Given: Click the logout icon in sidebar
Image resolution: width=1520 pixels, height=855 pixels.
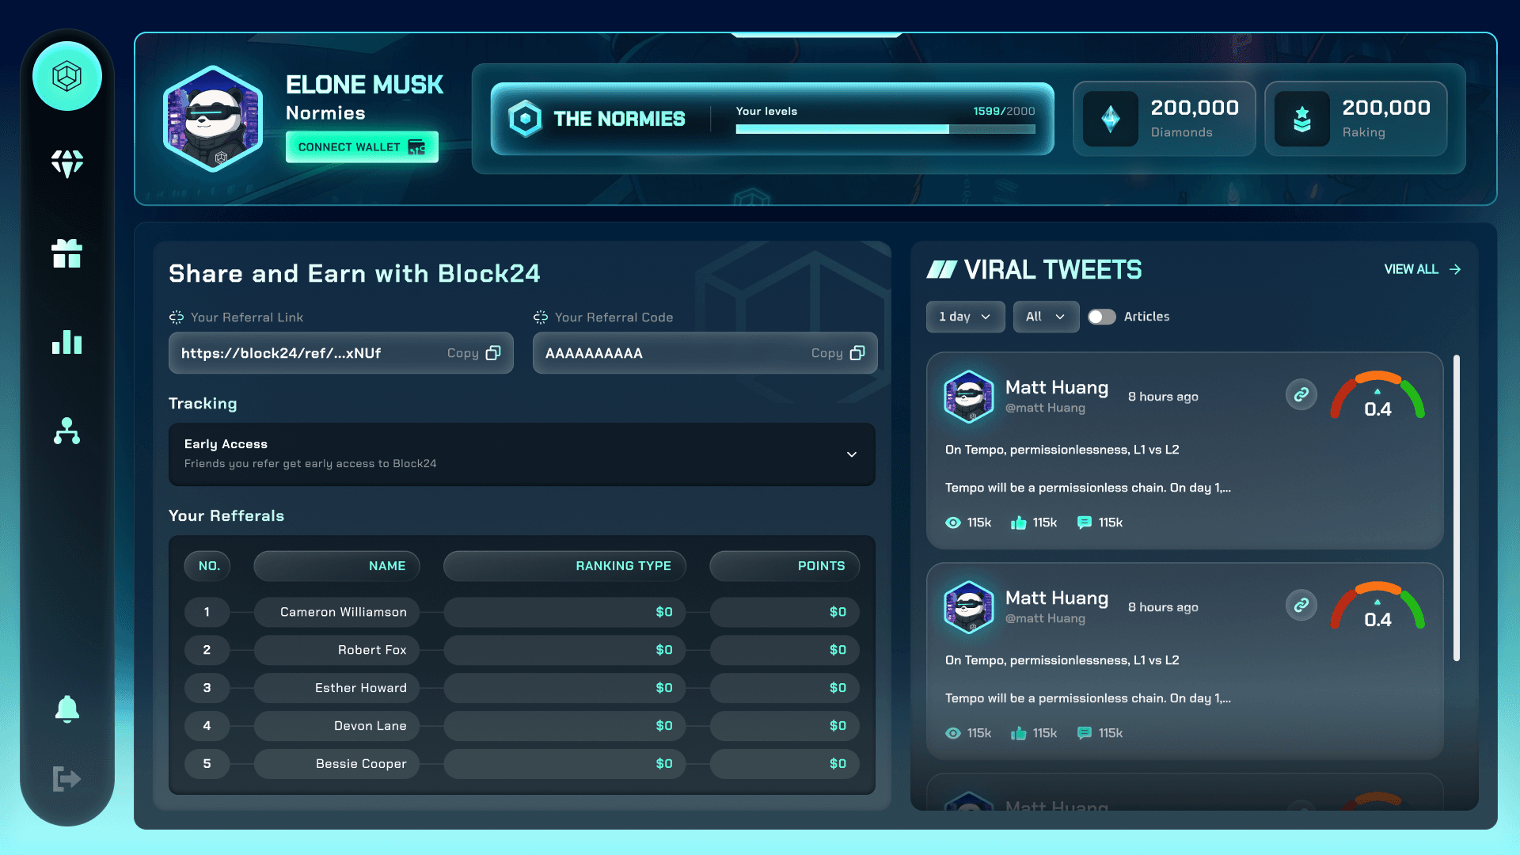Looking at the screenshot, I should pyautogui.click(x=67, y=779).
